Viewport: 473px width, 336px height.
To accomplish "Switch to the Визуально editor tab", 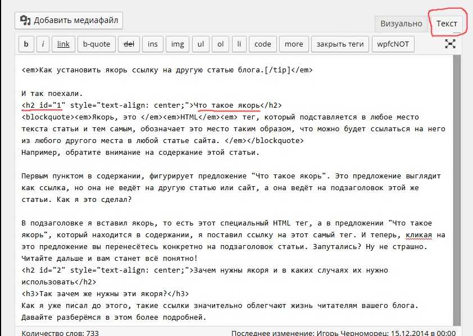I will (401, 24).
